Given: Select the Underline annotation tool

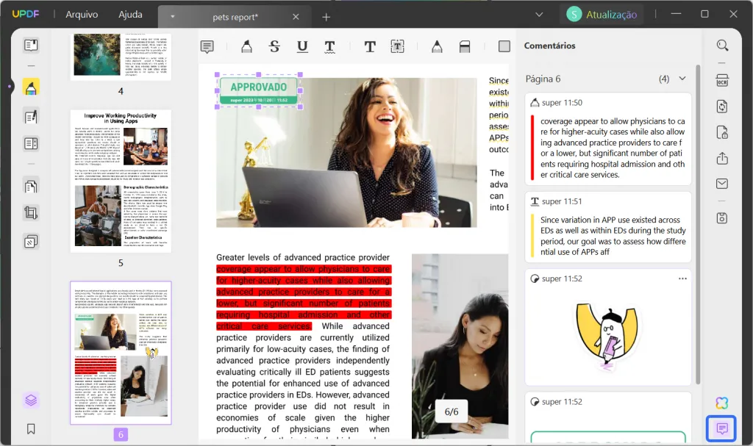Looking at the screenshot, I should click(302, 46).
